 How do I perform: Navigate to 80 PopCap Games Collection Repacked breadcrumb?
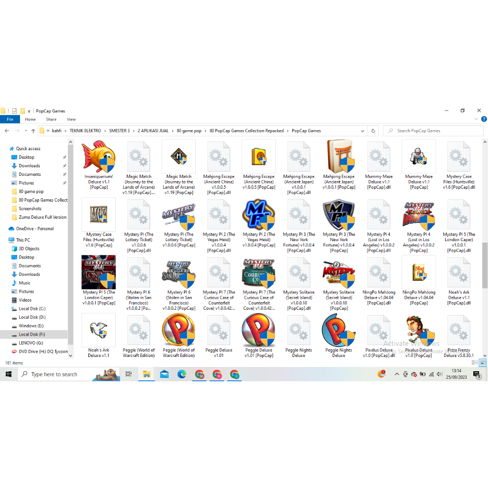(x=246, y=131)
